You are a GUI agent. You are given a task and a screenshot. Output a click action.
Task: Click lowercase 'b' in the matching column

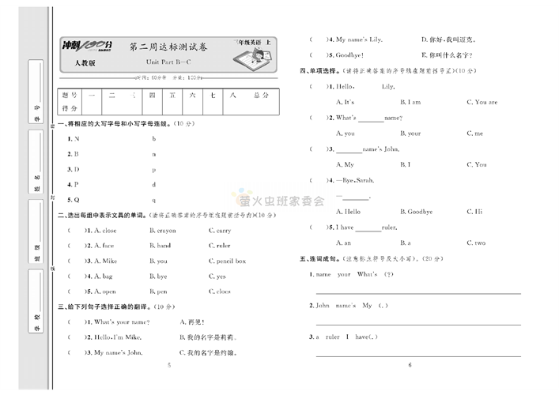pos(154,139)
